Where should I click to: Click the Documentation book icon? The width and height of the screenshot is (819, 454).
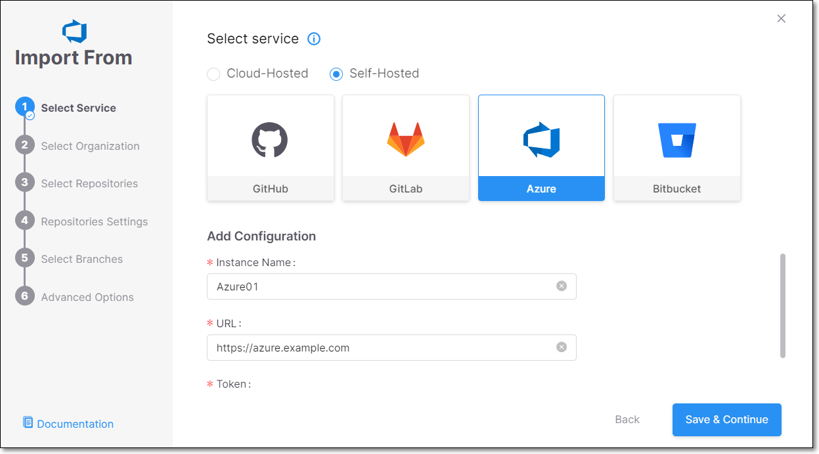coord(28,422)
